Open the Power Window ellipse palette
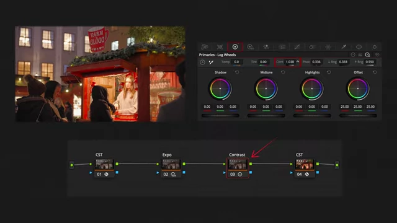The image size is (397, 223). point(359,47)
